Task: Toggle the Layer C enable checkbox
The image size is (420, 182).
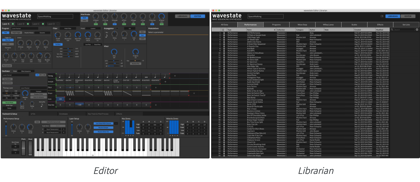Action: (x=42, y=24)
